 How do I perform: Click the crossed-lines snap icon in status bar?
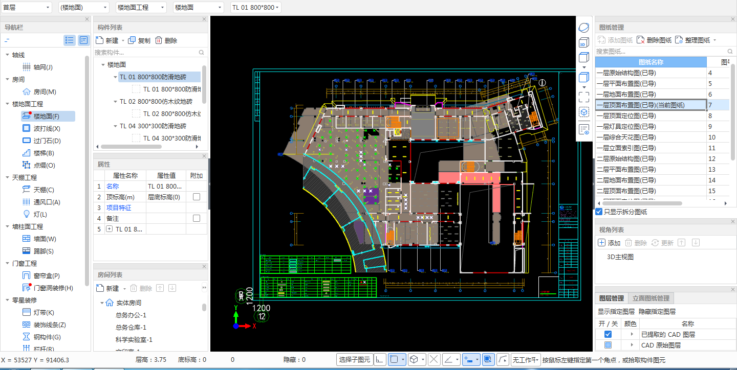click(x=434, y=360)
